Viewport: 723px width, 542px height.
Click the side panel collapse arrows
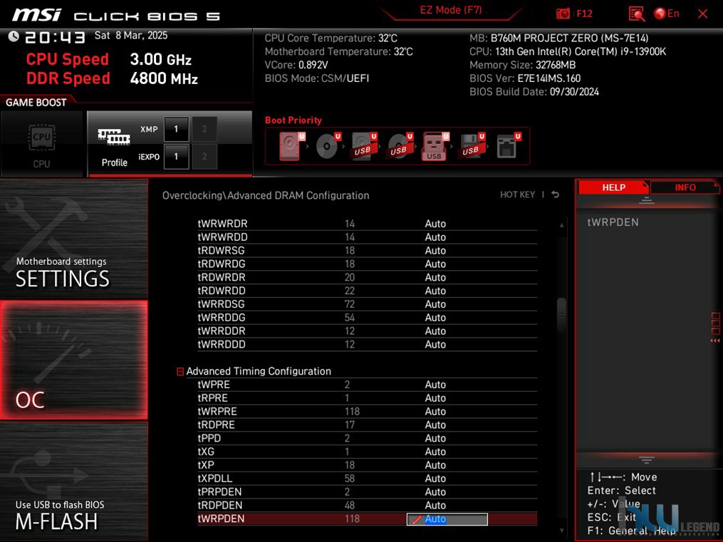[715, 340]
